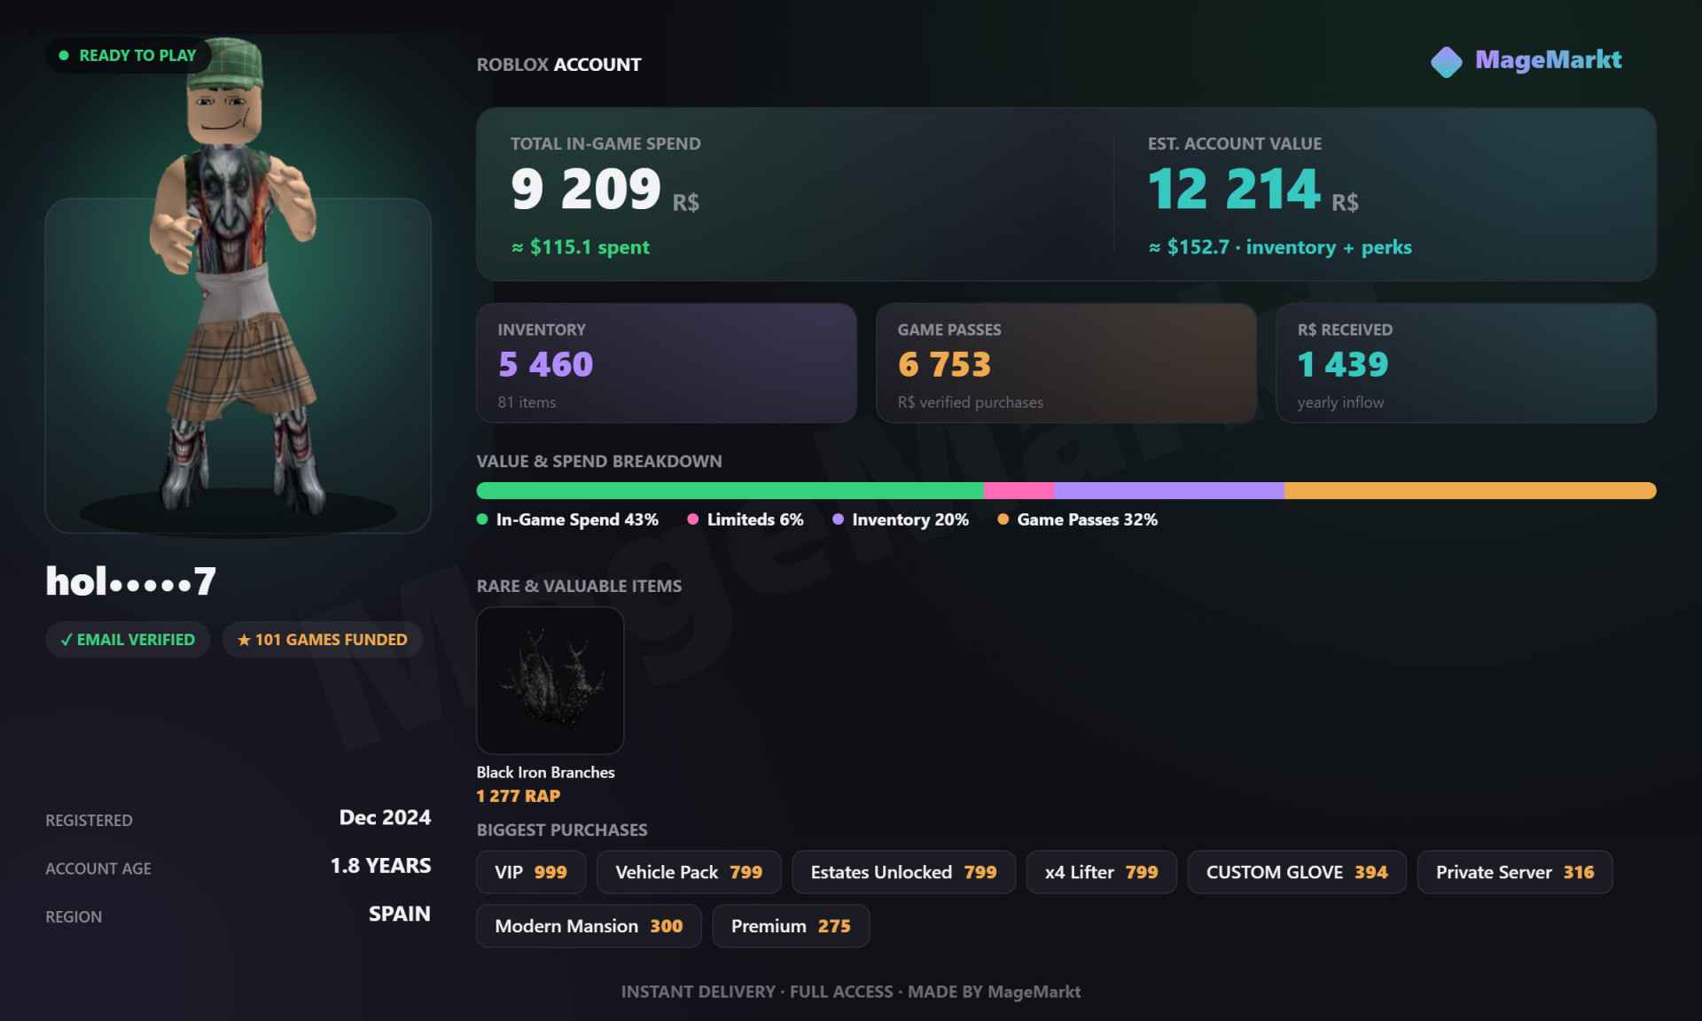Click the Black Iron Branches item name
This screenshot has width=1702, height=1021.
[x=545, y=772]
